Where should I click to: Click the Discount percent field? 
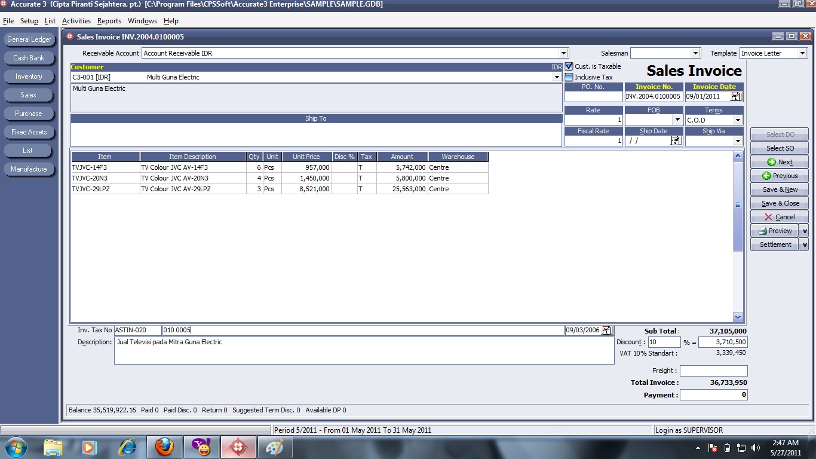tap(664, 342)
